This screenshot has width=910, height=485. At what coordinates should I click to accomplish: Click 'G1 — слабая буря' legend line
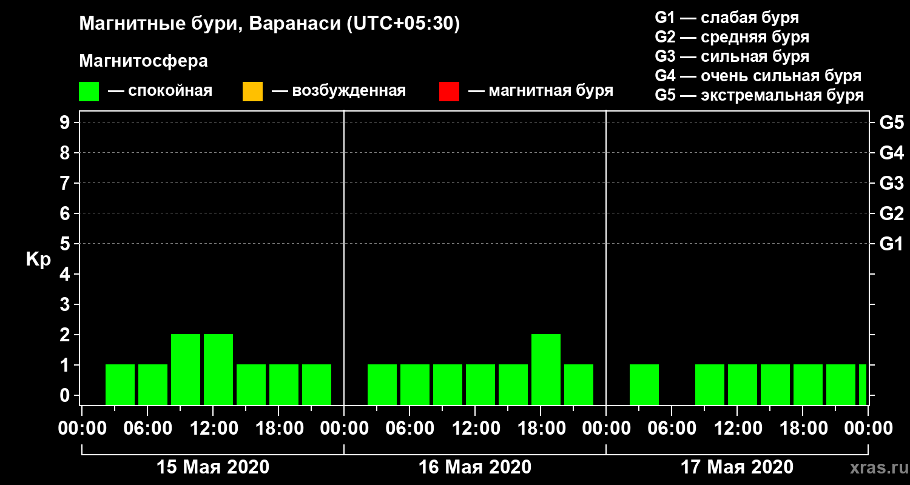tap(727, 17)
